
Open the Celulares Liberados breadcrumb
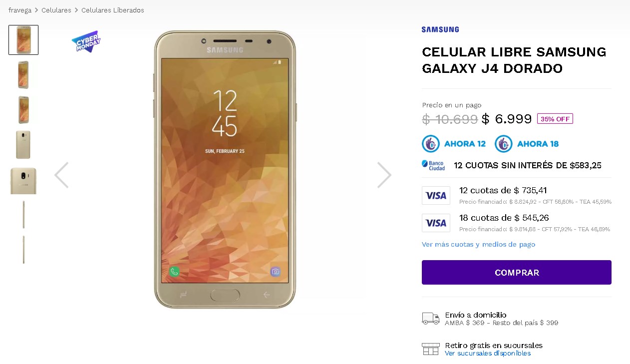point(113,10)
